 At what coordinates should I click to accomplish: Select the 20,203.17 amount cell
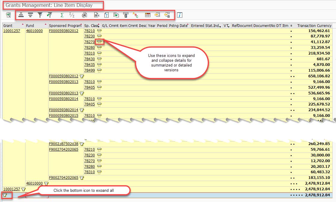pos(320,166)
